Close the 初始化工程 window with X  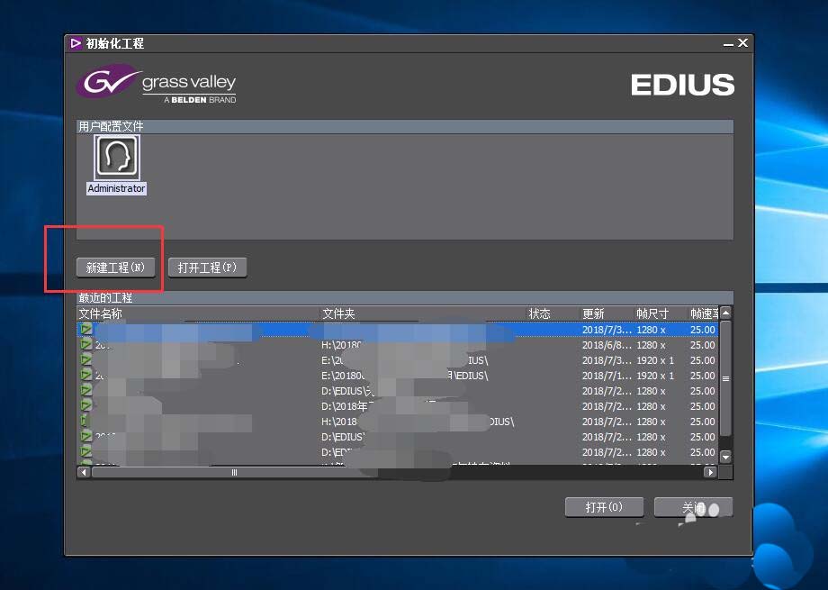(743, 43)
